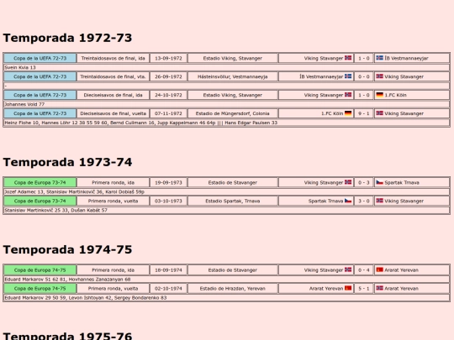Click the 3 - 0 score cell
Image resolution: width=454 pixels, height=340 pixels.
pyautogui.click(x=364, y=201)
